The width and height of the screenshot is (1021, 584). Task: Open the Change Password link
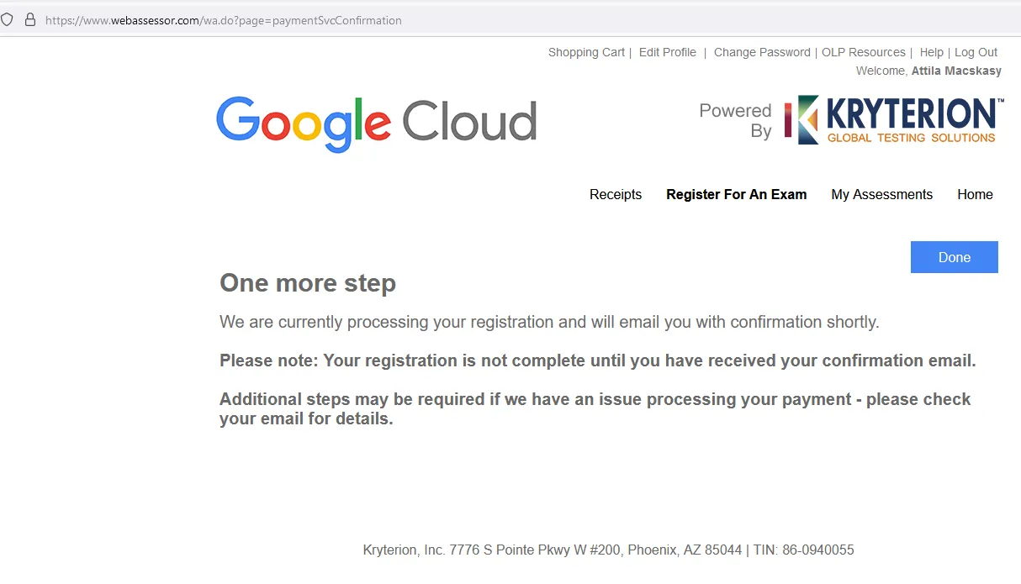tap(762, 52)
